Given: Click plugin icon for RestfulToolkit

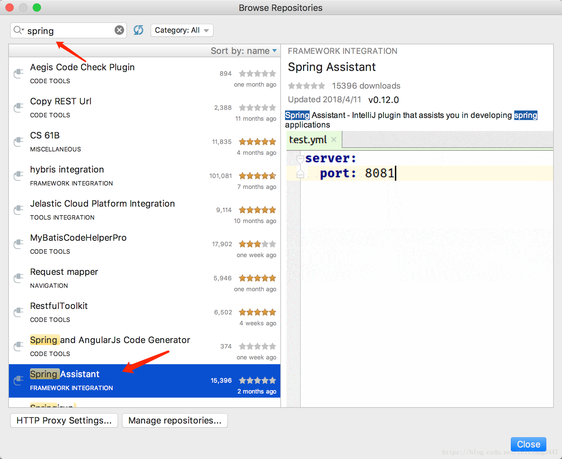Looking at the screenshot, I should click(18, 312).
